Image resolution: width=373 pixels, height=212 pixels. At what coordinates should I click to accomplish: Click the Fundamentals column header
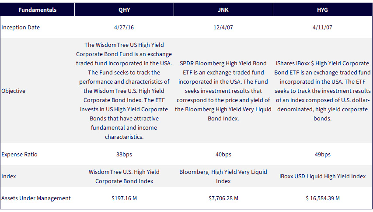37,10
